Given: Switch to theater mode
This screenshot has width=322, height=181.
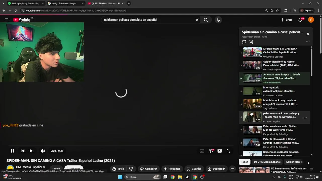Looking at the screenshot, I should pos(220,151).
